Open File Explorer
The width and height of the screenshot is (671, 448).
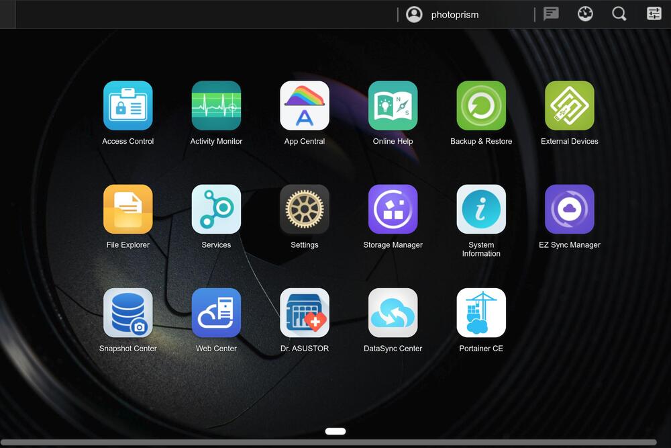[127, 209]
